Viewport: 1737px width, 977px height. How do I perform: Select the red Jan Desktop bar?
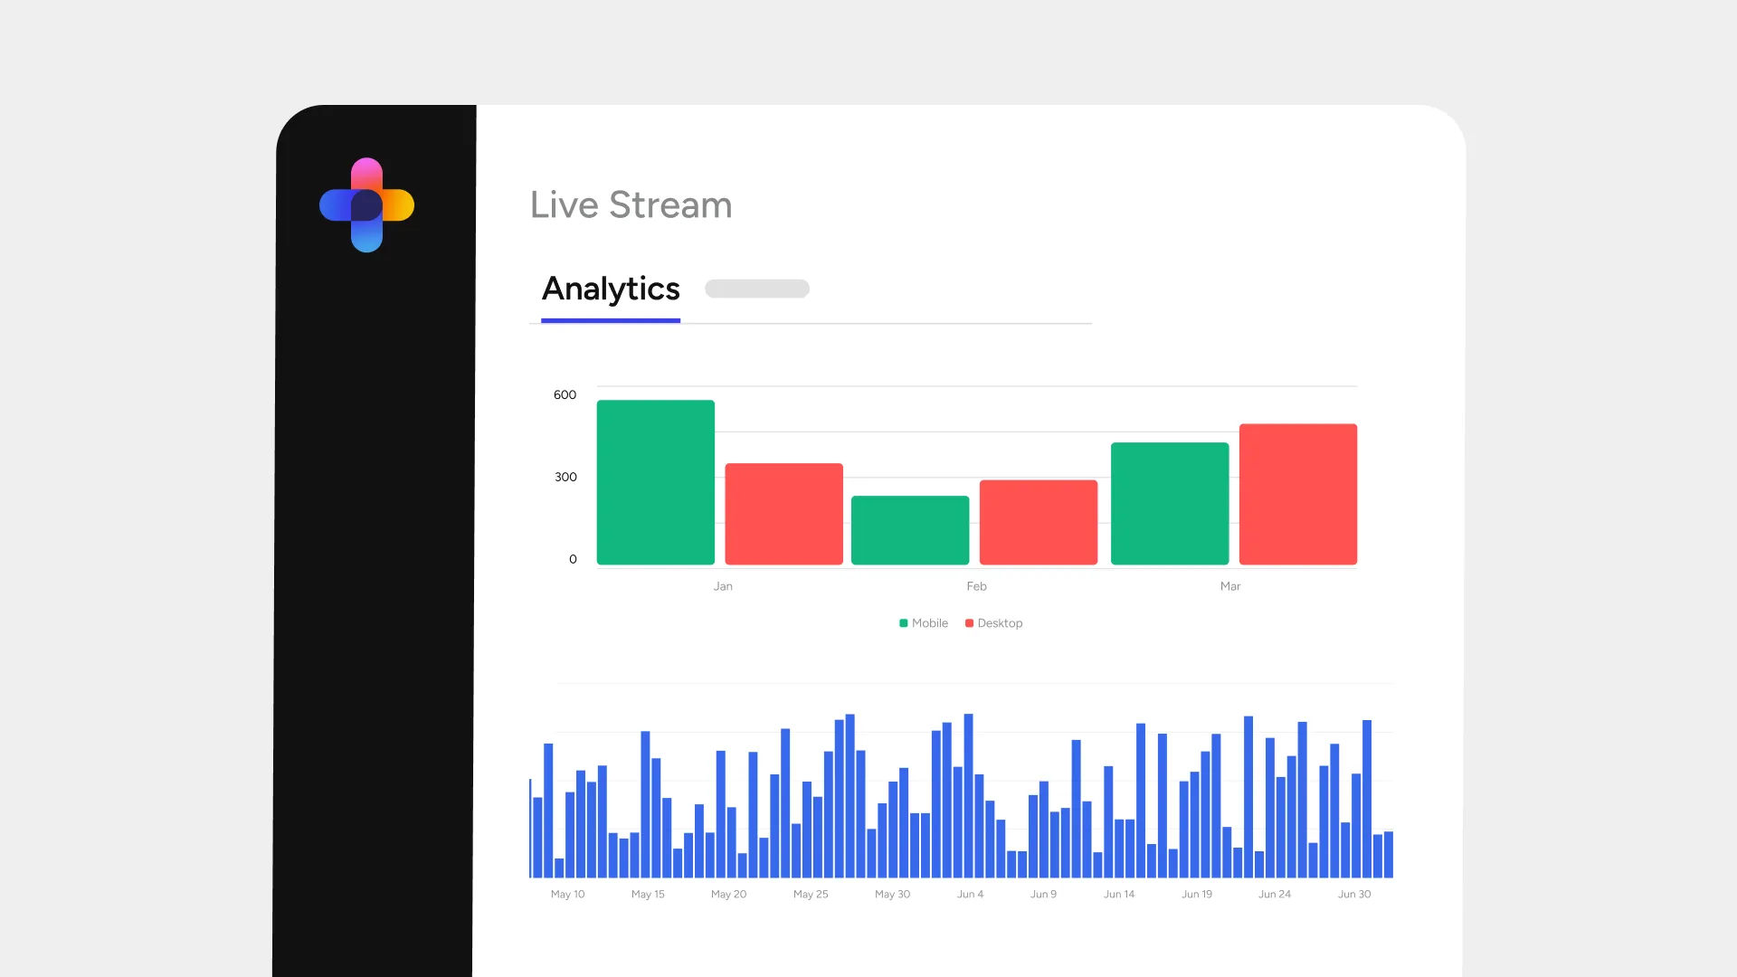783,514
